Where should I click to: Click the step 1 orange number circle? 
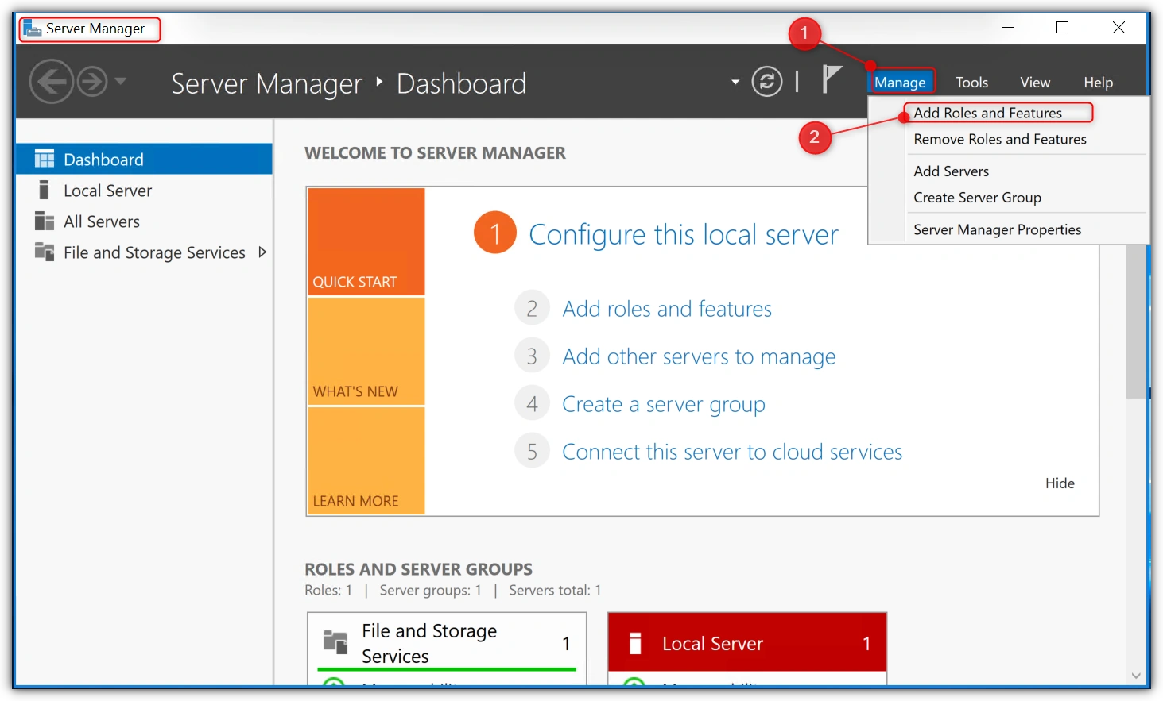[495, 233]
